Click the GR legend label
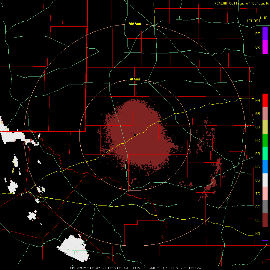The image size is (270, 270). pos(257,114)
